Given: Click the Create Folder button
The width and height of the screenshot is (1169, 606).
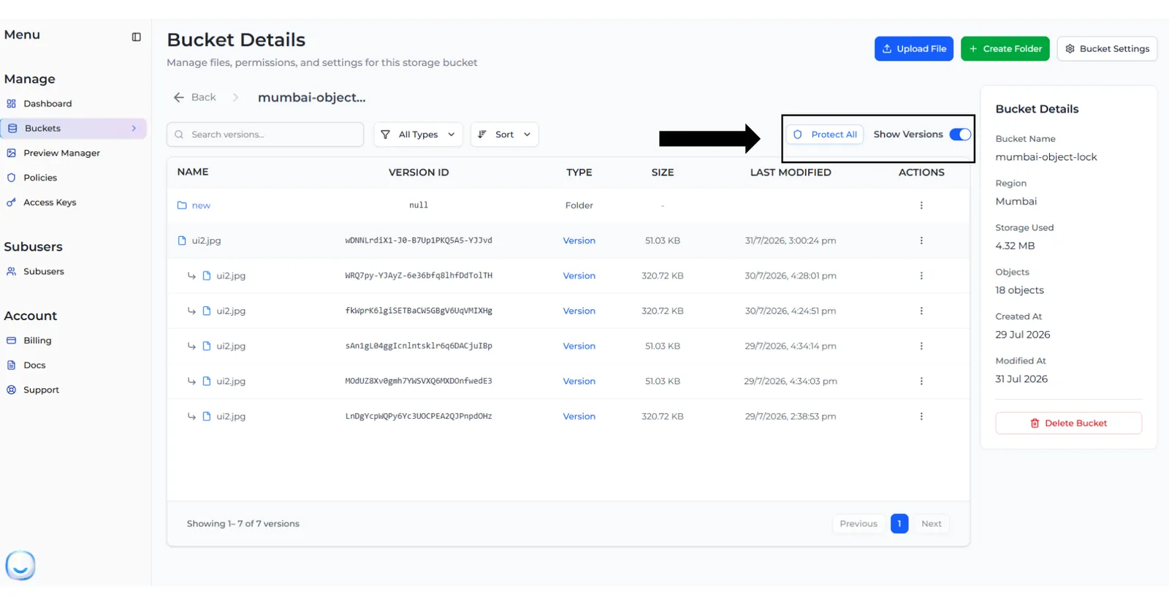Looking at the screenshot, I should click(1005, 49).
